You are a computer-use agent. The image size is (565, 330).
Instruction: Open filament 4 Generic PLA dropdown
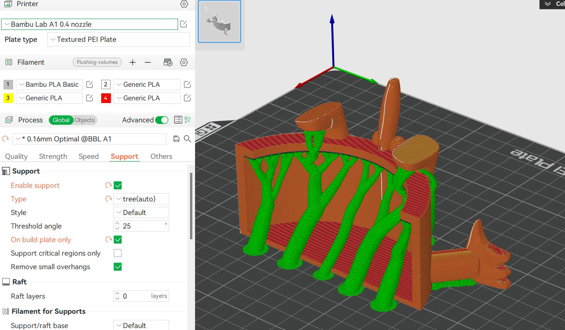pos(147,98)
